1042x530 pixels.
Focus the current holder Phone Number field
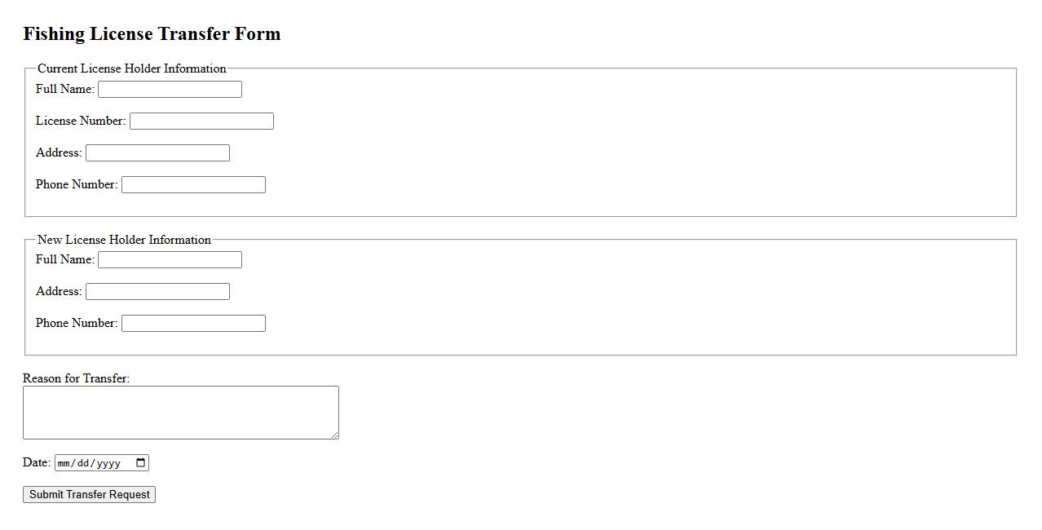pyautogui.click(x=193, y=184)
